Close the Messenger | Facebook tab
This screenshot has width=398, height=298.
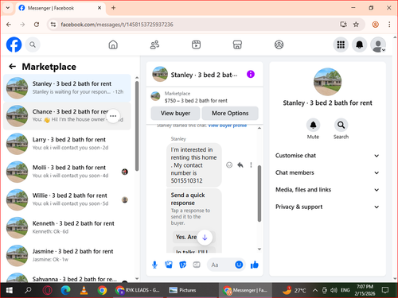point(99,8)
